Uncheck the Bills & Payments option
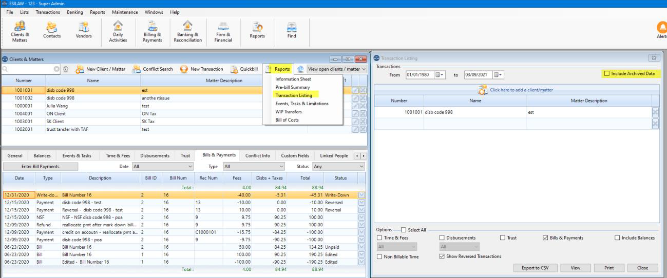The image size is (667, 278). click(x=545, y=238)
